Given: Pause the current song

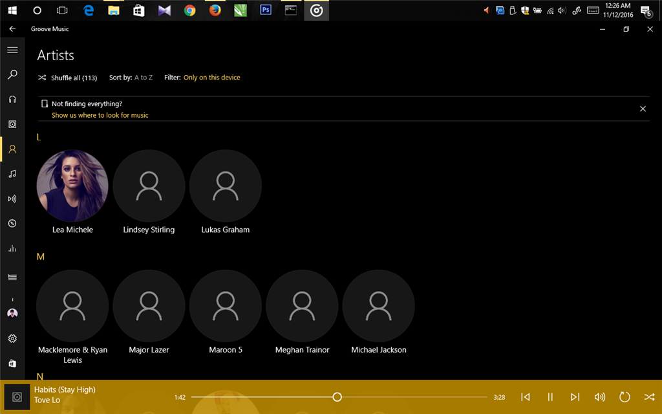Looking at the screenshot, I should coord(550,397).
